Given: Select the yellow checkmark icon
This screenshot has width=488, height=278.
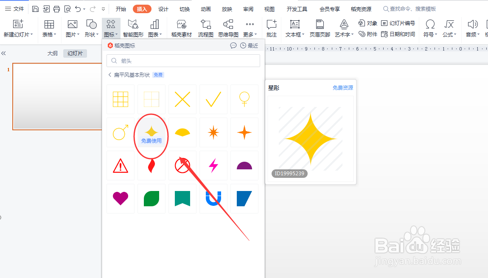Looking at the screenshot, I should (x=213, y=99).
